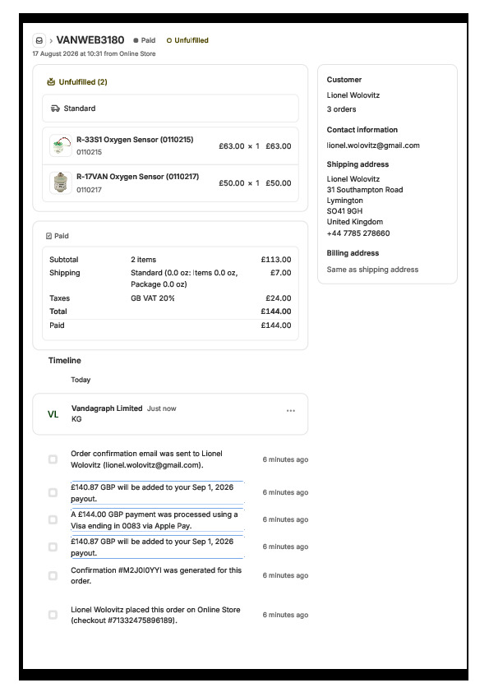Open the R-33S1 Oxygen Sensor product thumbnail

coord(61,145)
